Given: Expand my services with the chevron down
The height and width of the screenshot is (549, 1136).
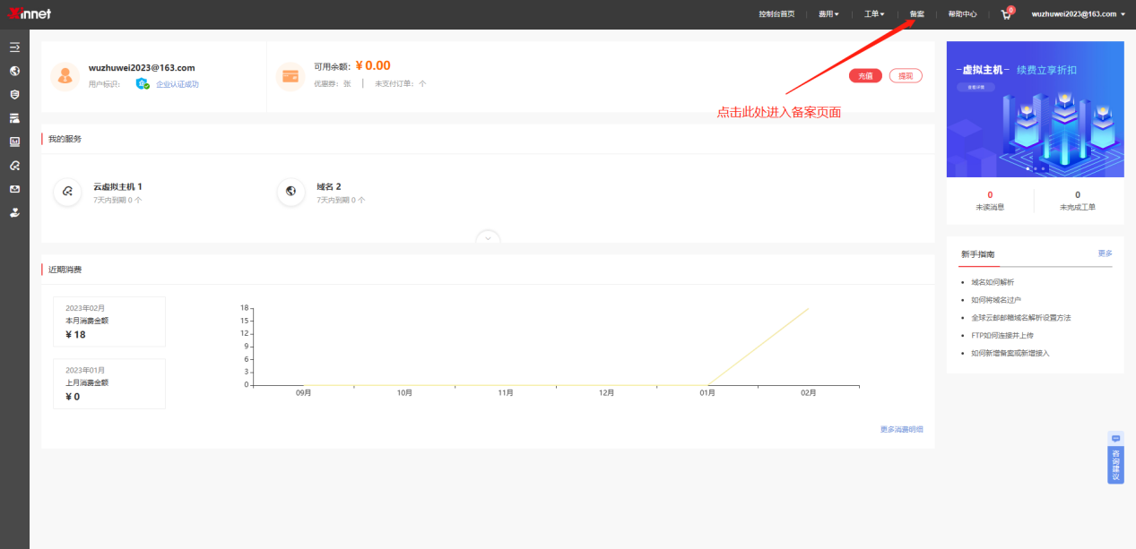Looking at the screenshot, I should (488, 238).
